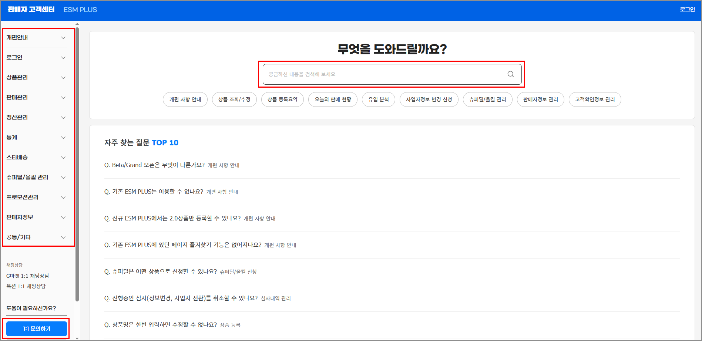This screenshot has width=702, height=341.
Task: Expand the 통계 chevron
Action: 63,138
